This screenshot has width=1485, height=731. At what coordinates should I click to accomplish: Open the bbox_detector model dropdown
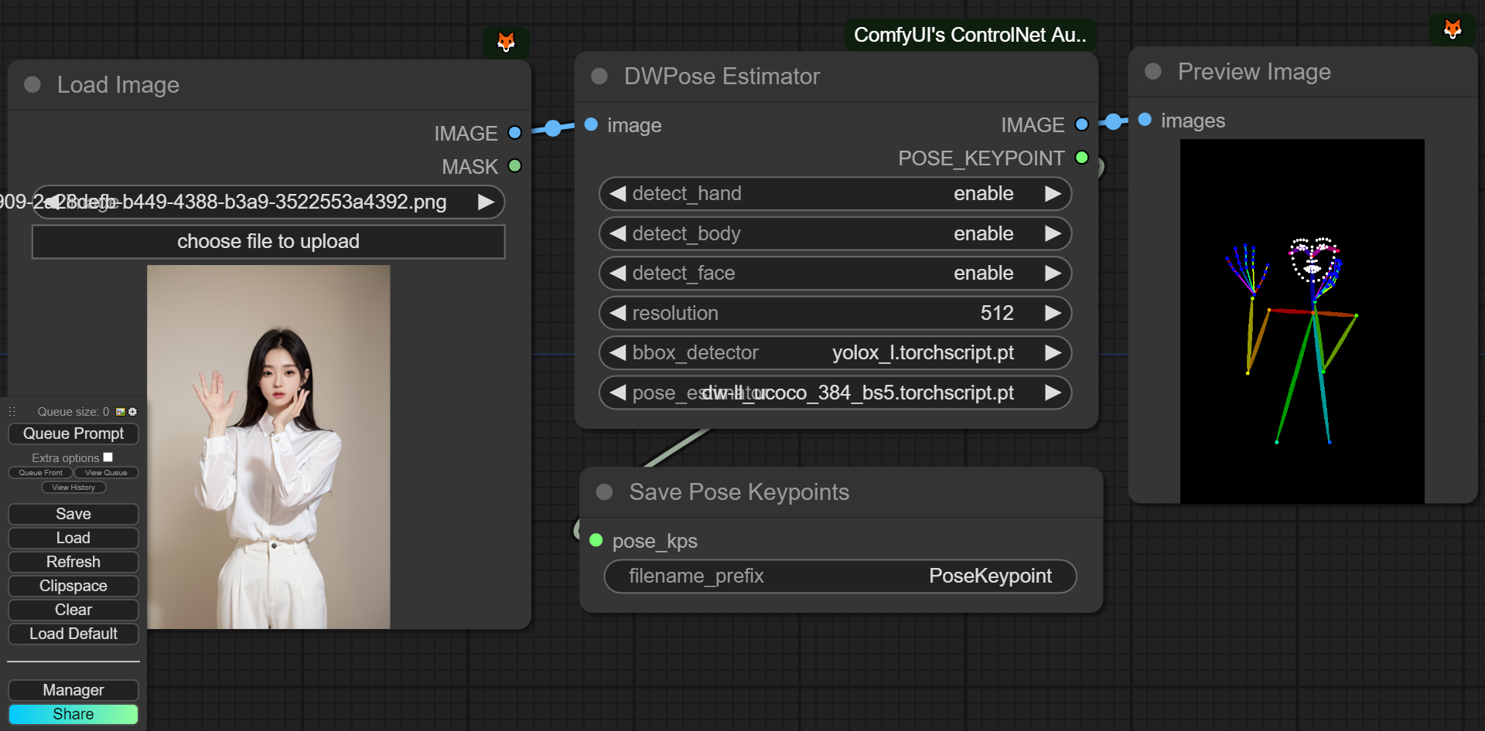click(x=835, y=353)
